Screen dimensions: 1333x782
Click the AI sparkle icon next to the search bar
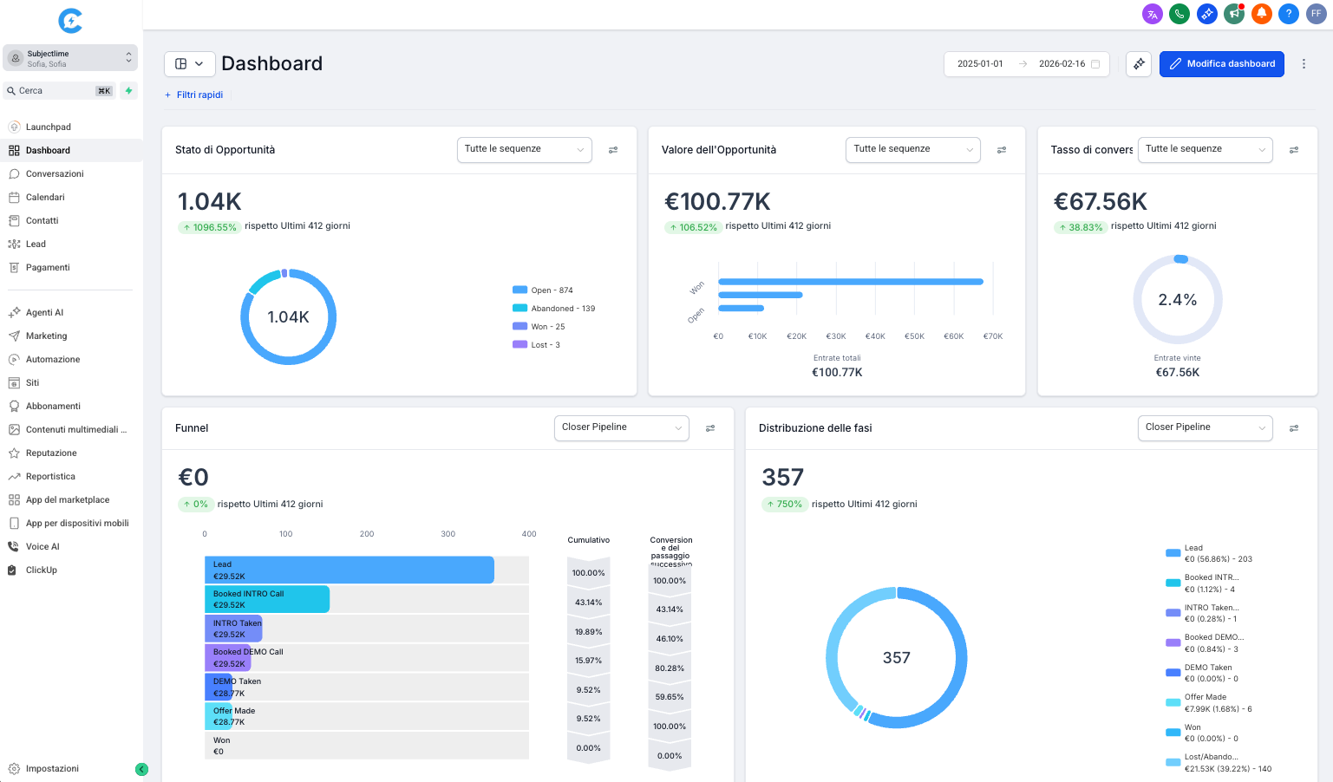coord(127,90)
